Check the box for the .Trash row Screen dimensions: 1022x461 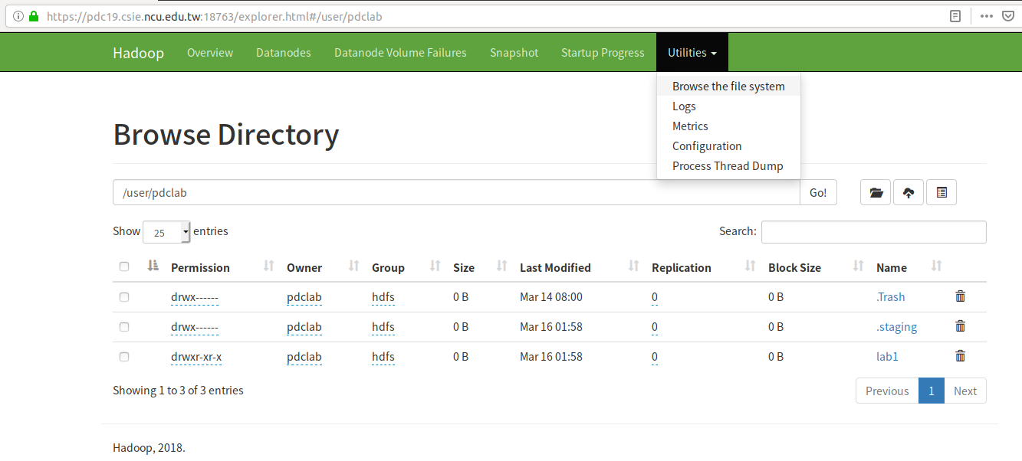coord(124,297)
